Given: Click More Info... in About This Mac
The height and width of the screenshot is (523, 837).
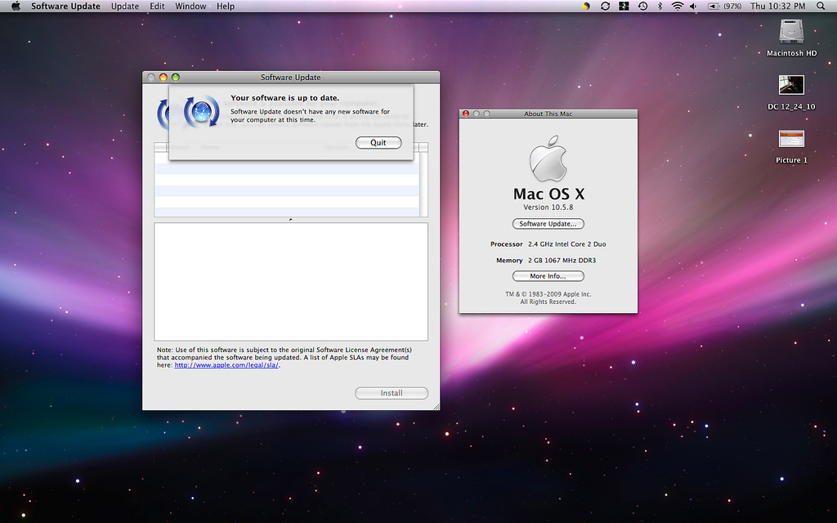Looking at the screenshot, I should click(x=548, y=276).
